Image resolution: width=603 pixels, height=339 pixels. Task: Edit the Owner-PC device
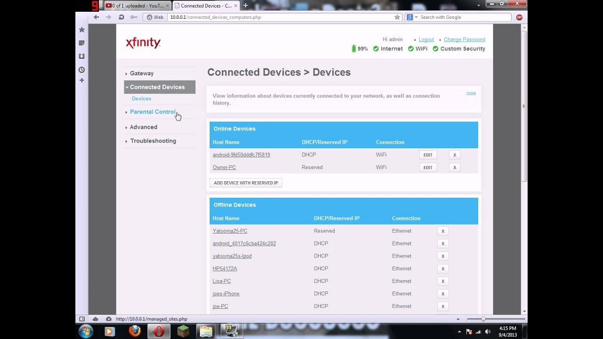coord(428,168)
